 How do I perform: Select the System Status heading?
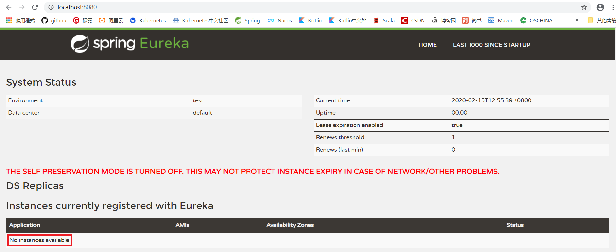pyautogui.click(x=41, y=82)
